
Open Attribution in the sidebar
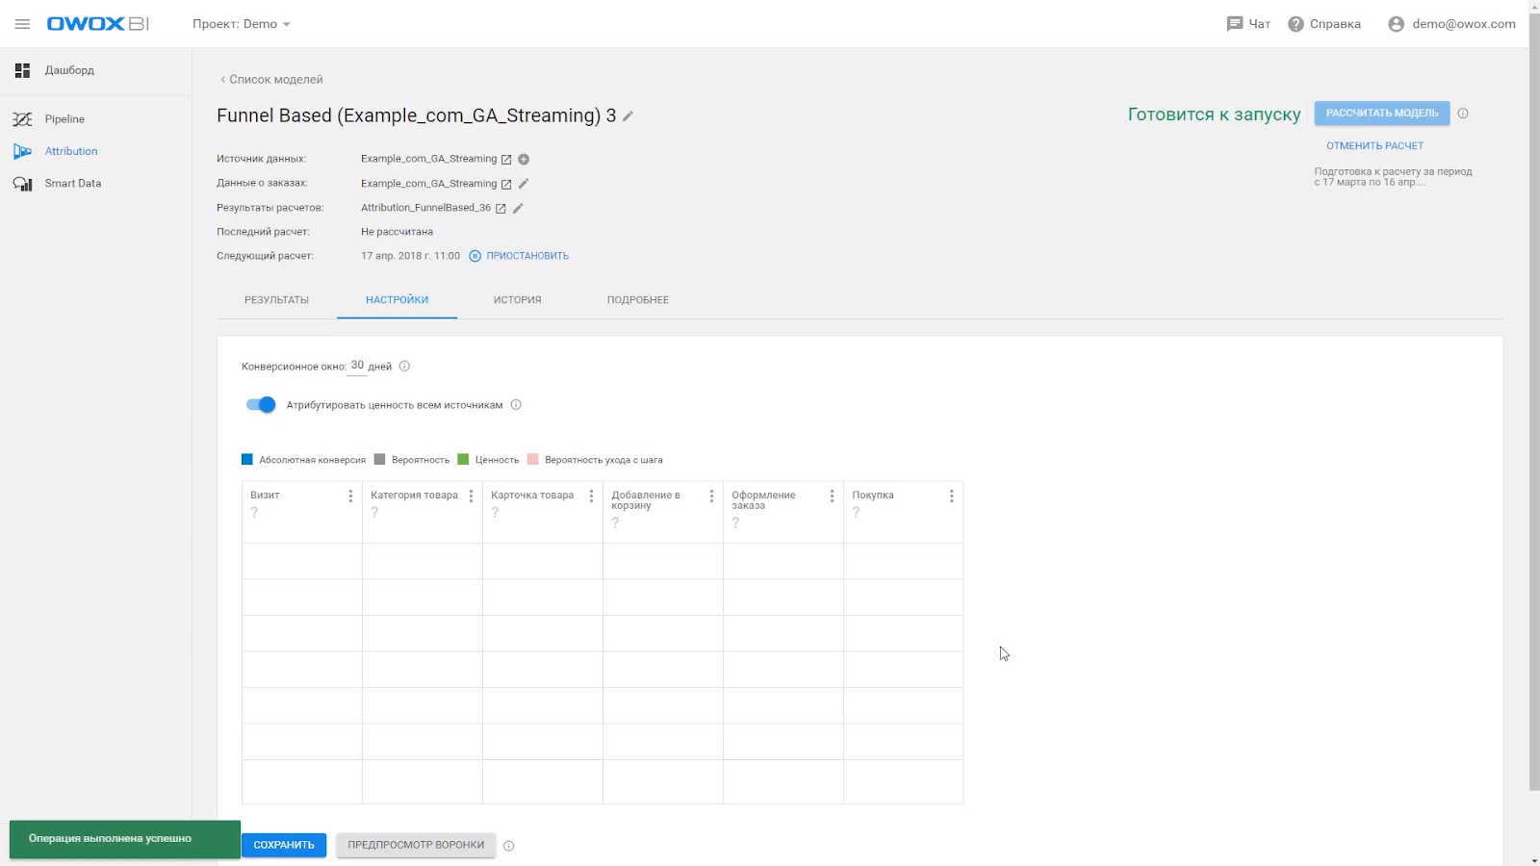point(70,151)
